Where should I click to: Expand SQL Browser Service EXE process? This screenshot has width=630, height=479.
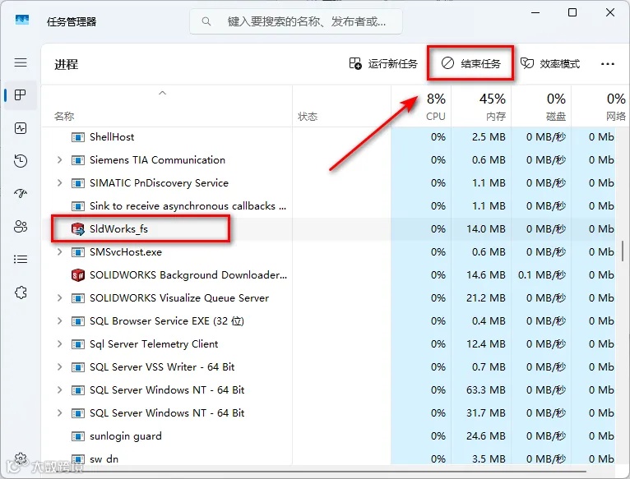[59, 320]
